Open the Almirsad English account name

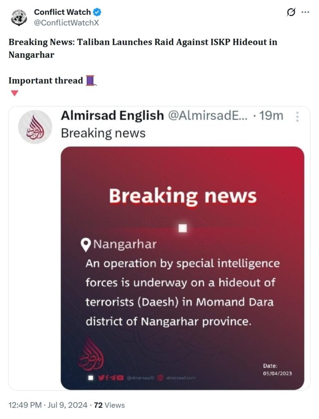(112, 116)
